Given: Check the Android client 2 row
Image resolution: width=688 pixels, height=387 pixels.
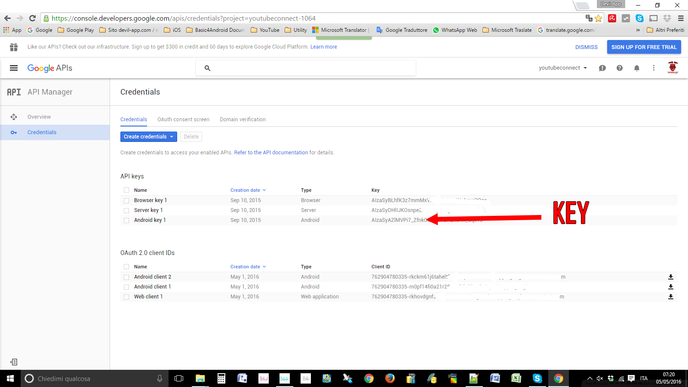Looking at the screenshot, I should tap(126, 277).
